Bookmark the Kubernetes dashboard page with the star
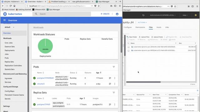Viewport: 200px width, 112px height. pos(99,6)
